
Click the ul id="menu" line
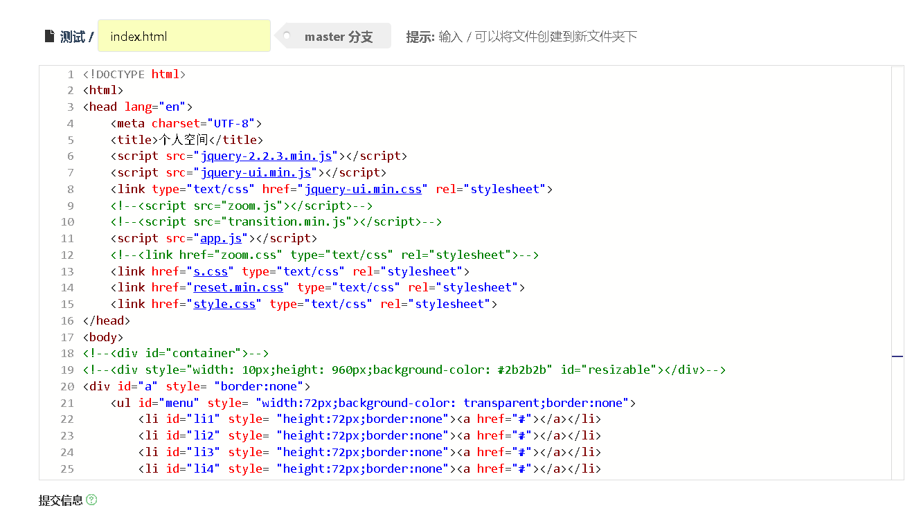point(373,403)
